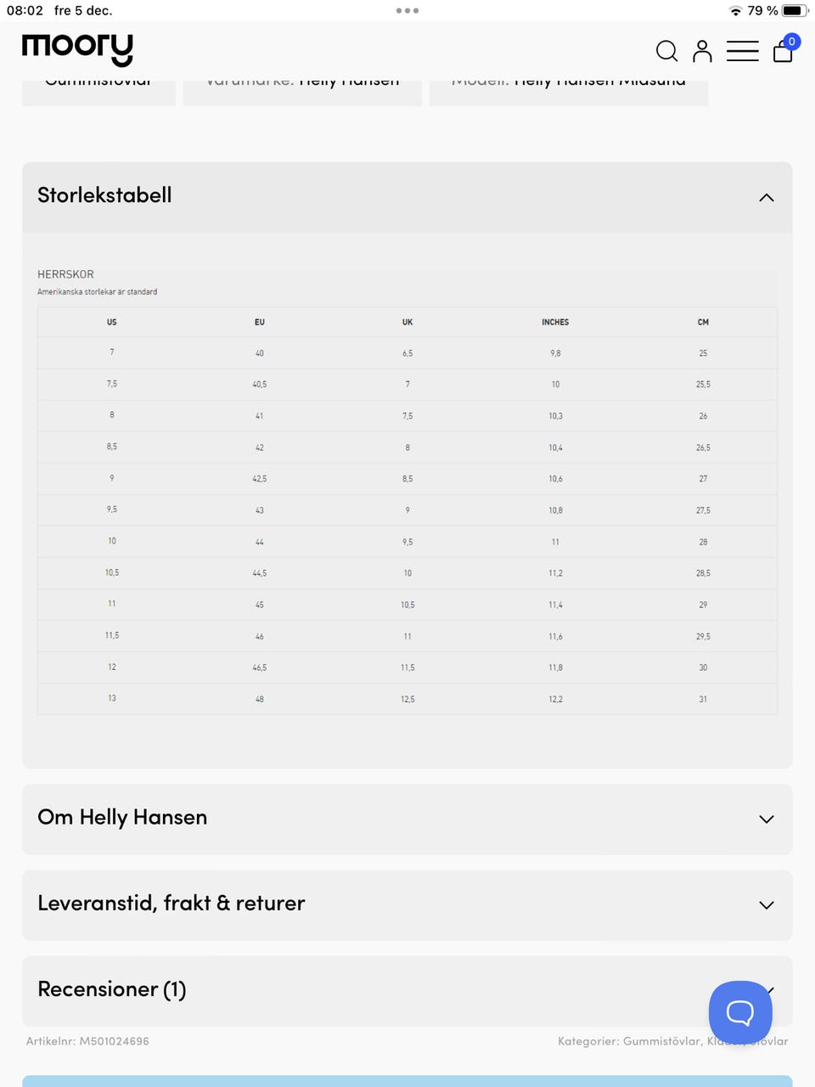Select the Modell: Helly Hansen Midsund filter
The image size is (815, 1087).
(568, 85)
